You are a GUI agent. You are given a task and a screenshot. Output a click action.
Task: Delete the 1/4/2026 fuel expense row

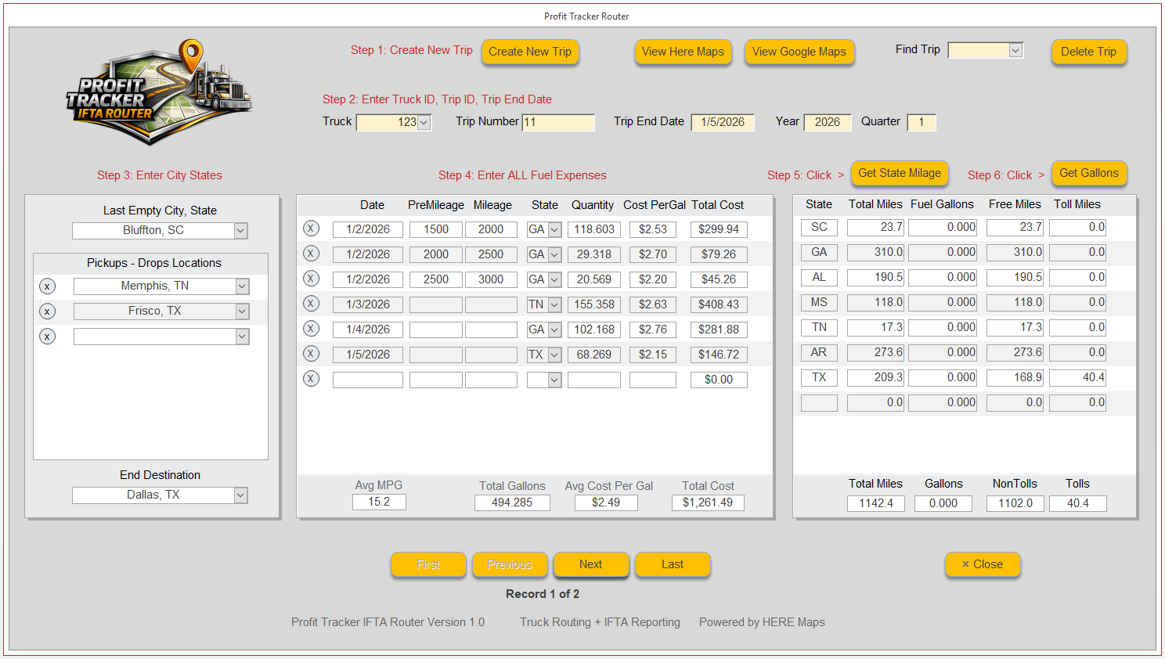click(312, 329)
